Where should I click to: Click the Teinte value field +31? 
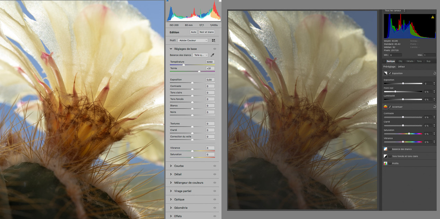(210, 68)
